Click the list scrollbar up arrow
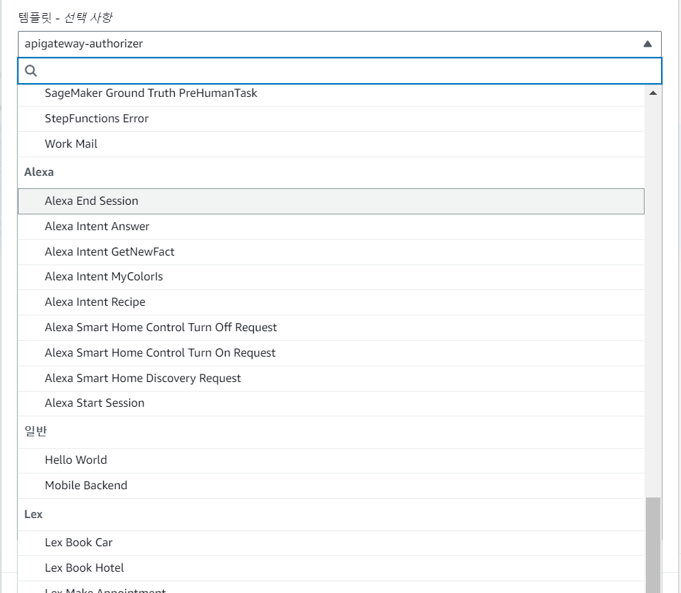 tap(653, 93)
